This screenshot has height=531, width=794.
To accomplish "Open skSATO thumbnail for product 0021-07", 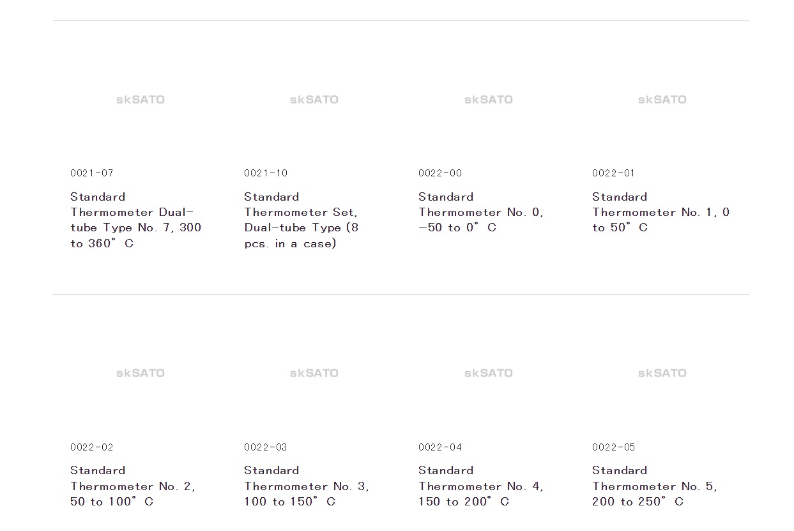I will [140, 100].
